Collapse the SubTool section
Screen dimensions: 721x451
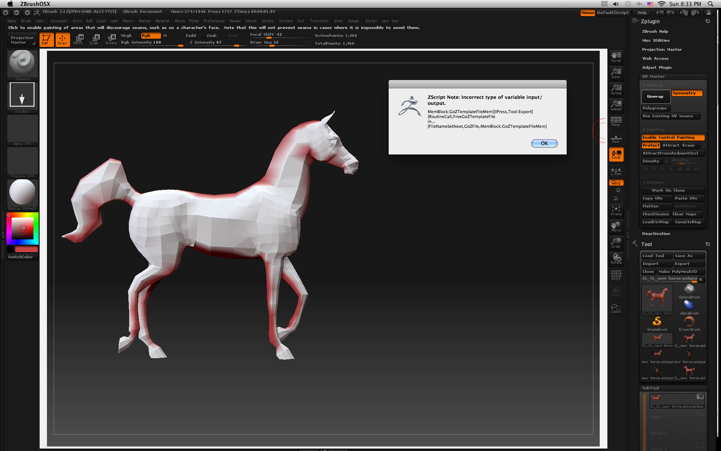pos(650,388)
